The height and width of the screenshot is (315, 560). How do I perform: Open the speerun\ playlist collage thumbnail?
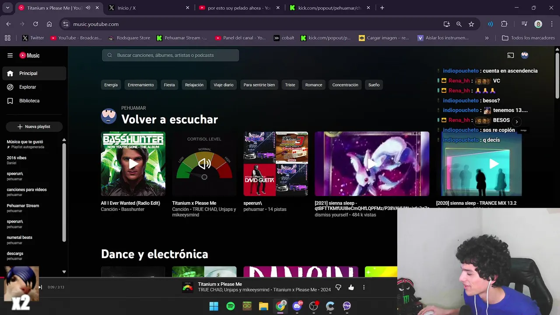276,164
